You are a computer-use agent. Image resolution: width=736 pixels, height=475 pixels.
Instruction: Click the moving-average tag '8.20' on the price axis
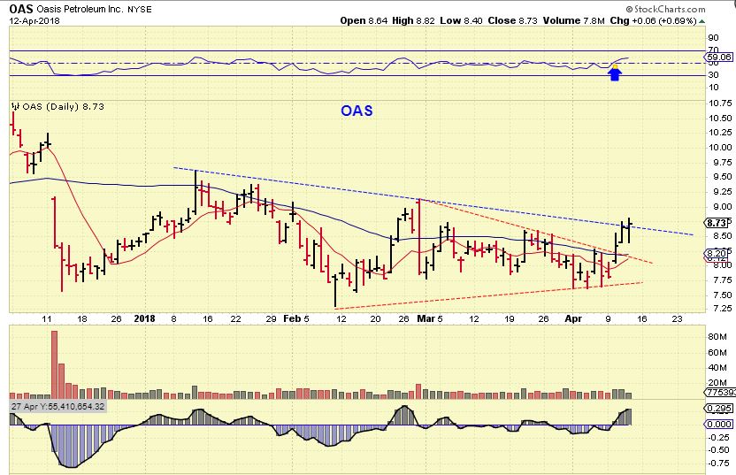pyautogui.click(x=717, y=254)
